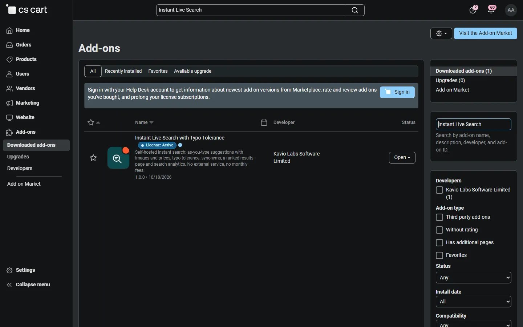Click the Vendors people icon

tap(9, 89)
